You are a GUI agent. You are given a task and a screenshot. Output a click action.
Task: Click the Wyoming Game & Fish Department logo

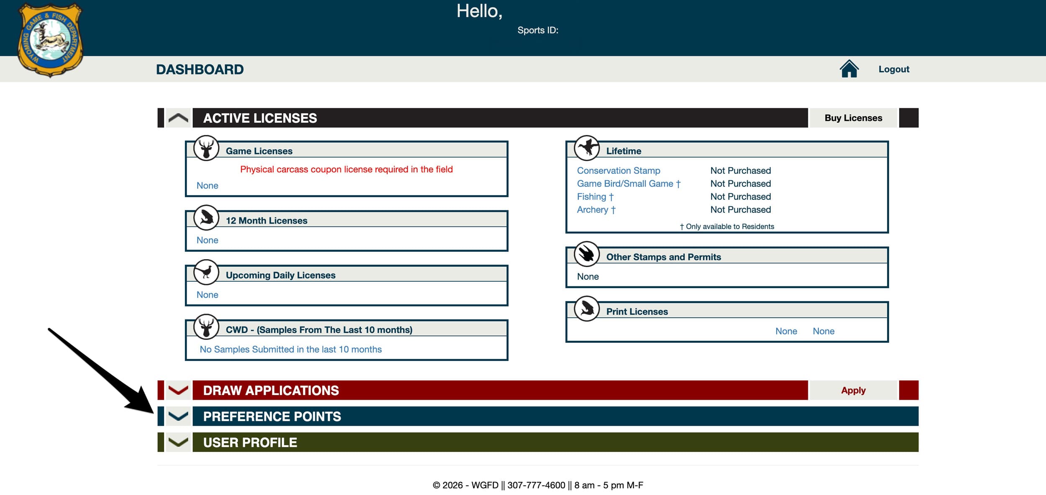click(50, 40)
